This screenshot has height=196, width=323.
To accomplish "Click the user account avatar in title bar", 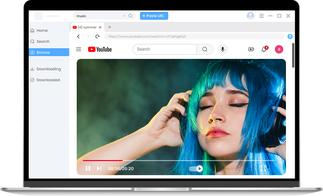I will (250, 16).
